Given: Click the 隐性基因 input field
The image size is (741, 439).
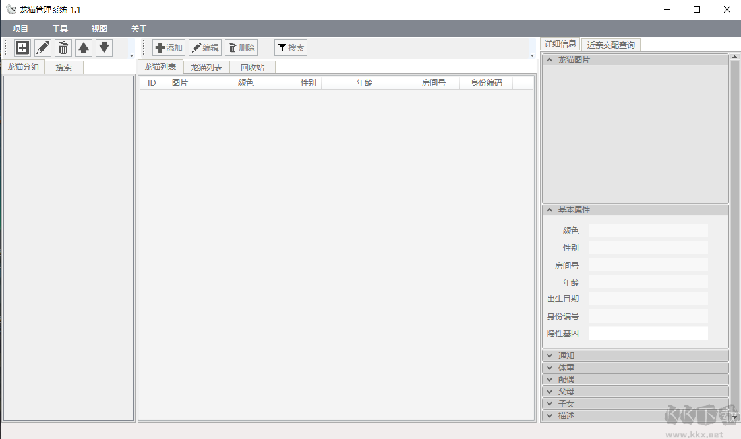Looking at the screenshot, I should [x=647, y=333].
